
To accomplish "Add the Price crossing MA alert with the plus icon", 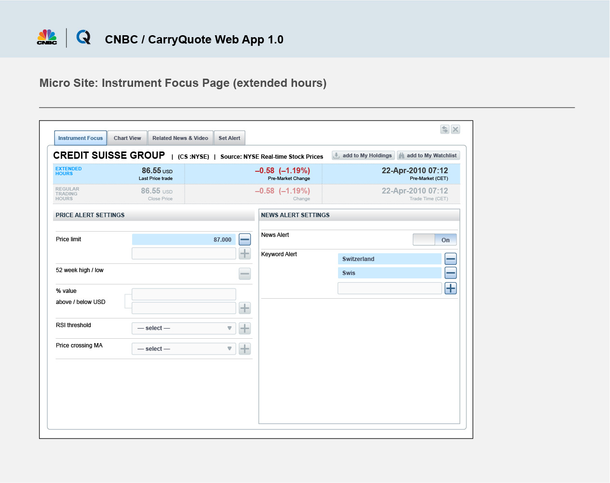I will (x=244, y=349).
